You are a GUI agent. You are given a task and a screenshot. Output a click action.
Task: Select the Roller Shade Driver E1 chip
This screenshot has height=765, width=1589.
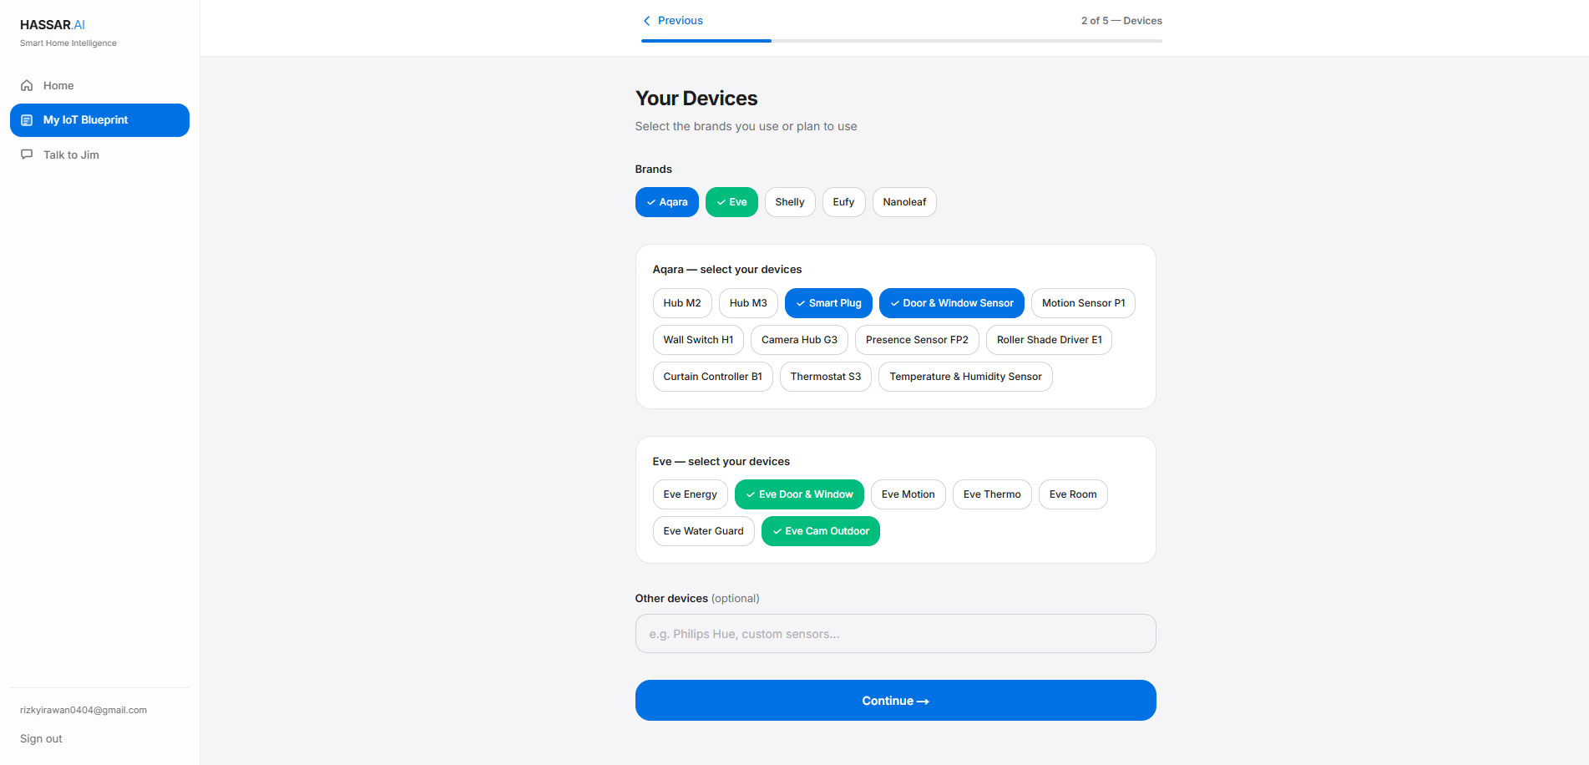1049,340
